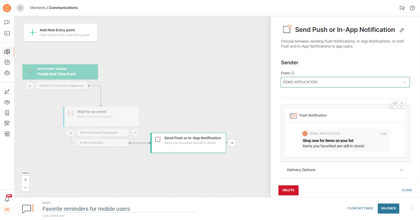Add New Entry point card
Image resolution: width=420 pixels, height=220 pixels.
[x=60, y=32]
